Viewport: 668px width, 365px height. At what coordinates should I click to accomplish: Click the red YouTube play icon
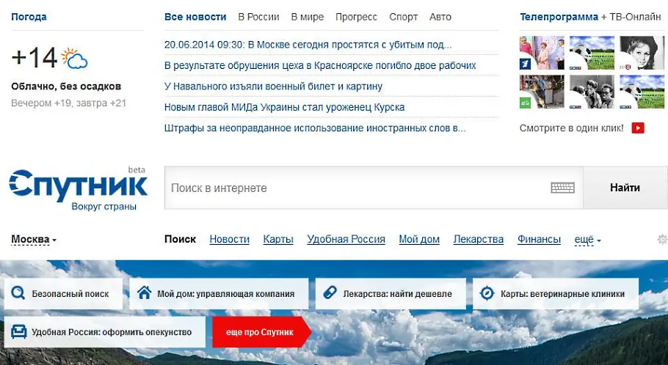click(638, 128)
